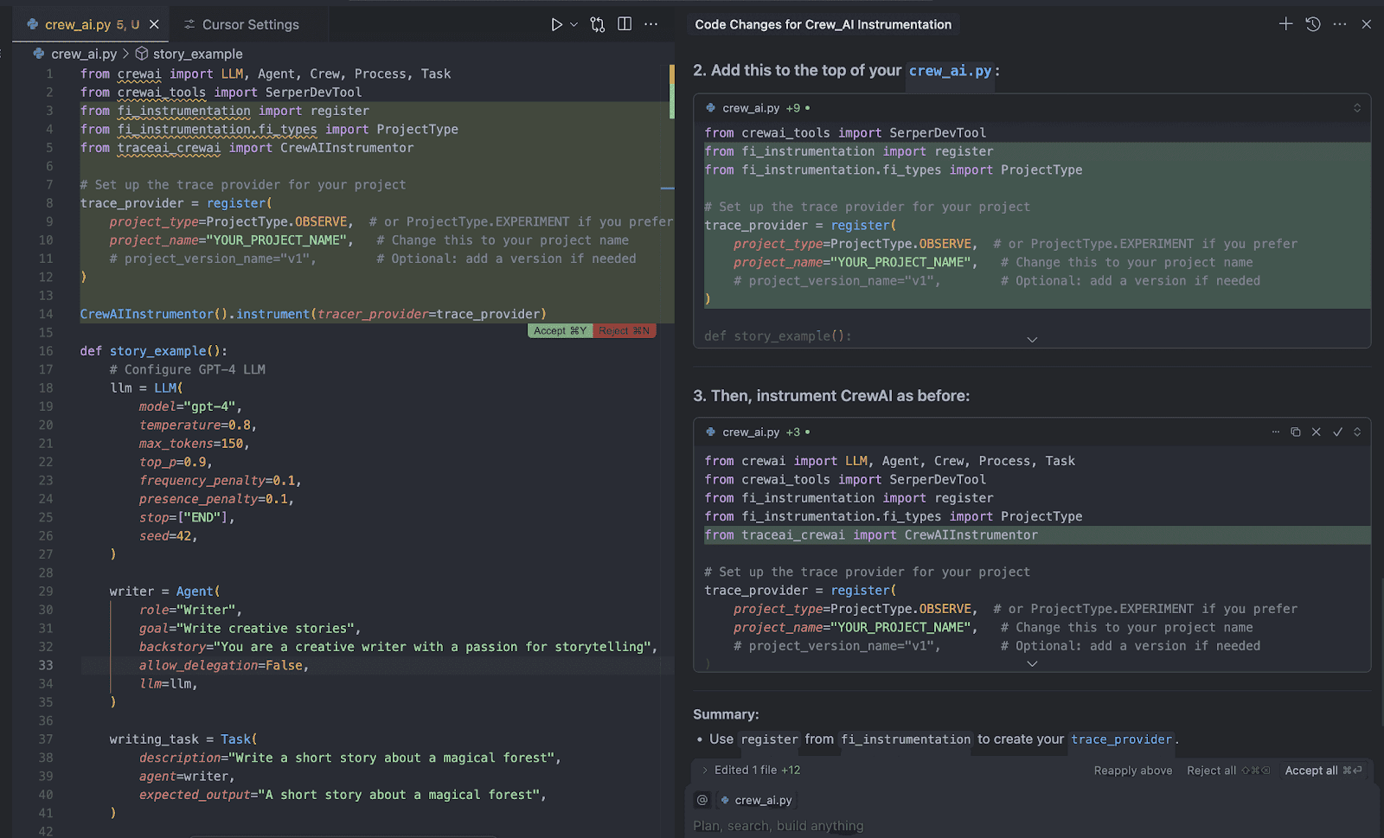The height and width of the screenshot is (838, 1384).
Task: Click 'model="gpt-4"' on line 19
Action: point(189,406)
